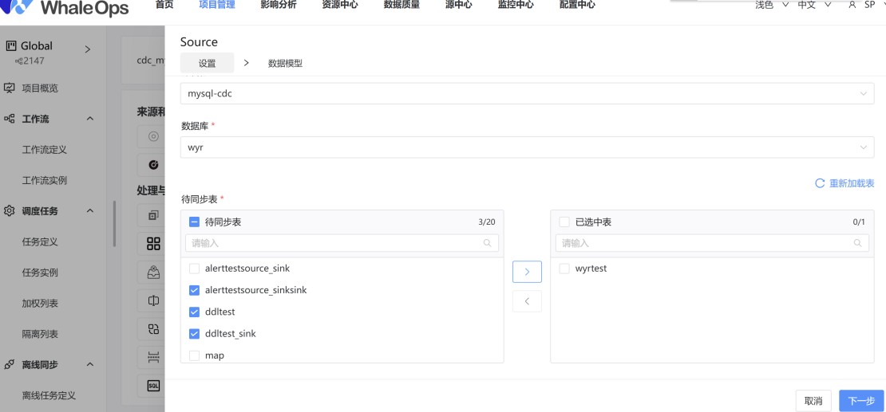Switch to the 数据模型 step tab

coord(285,63)
